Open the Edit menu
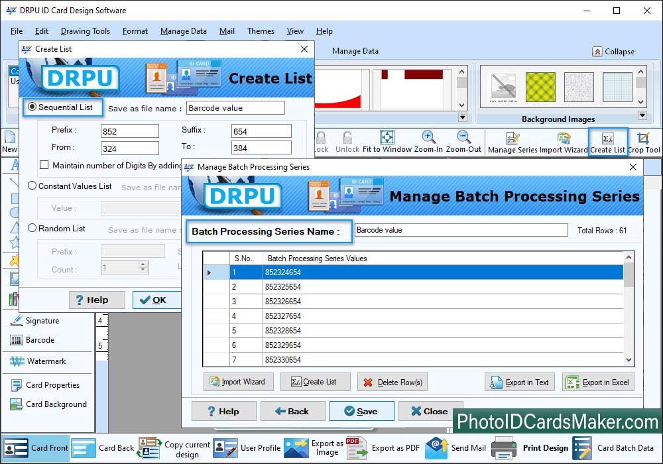 tap(41, 31)
